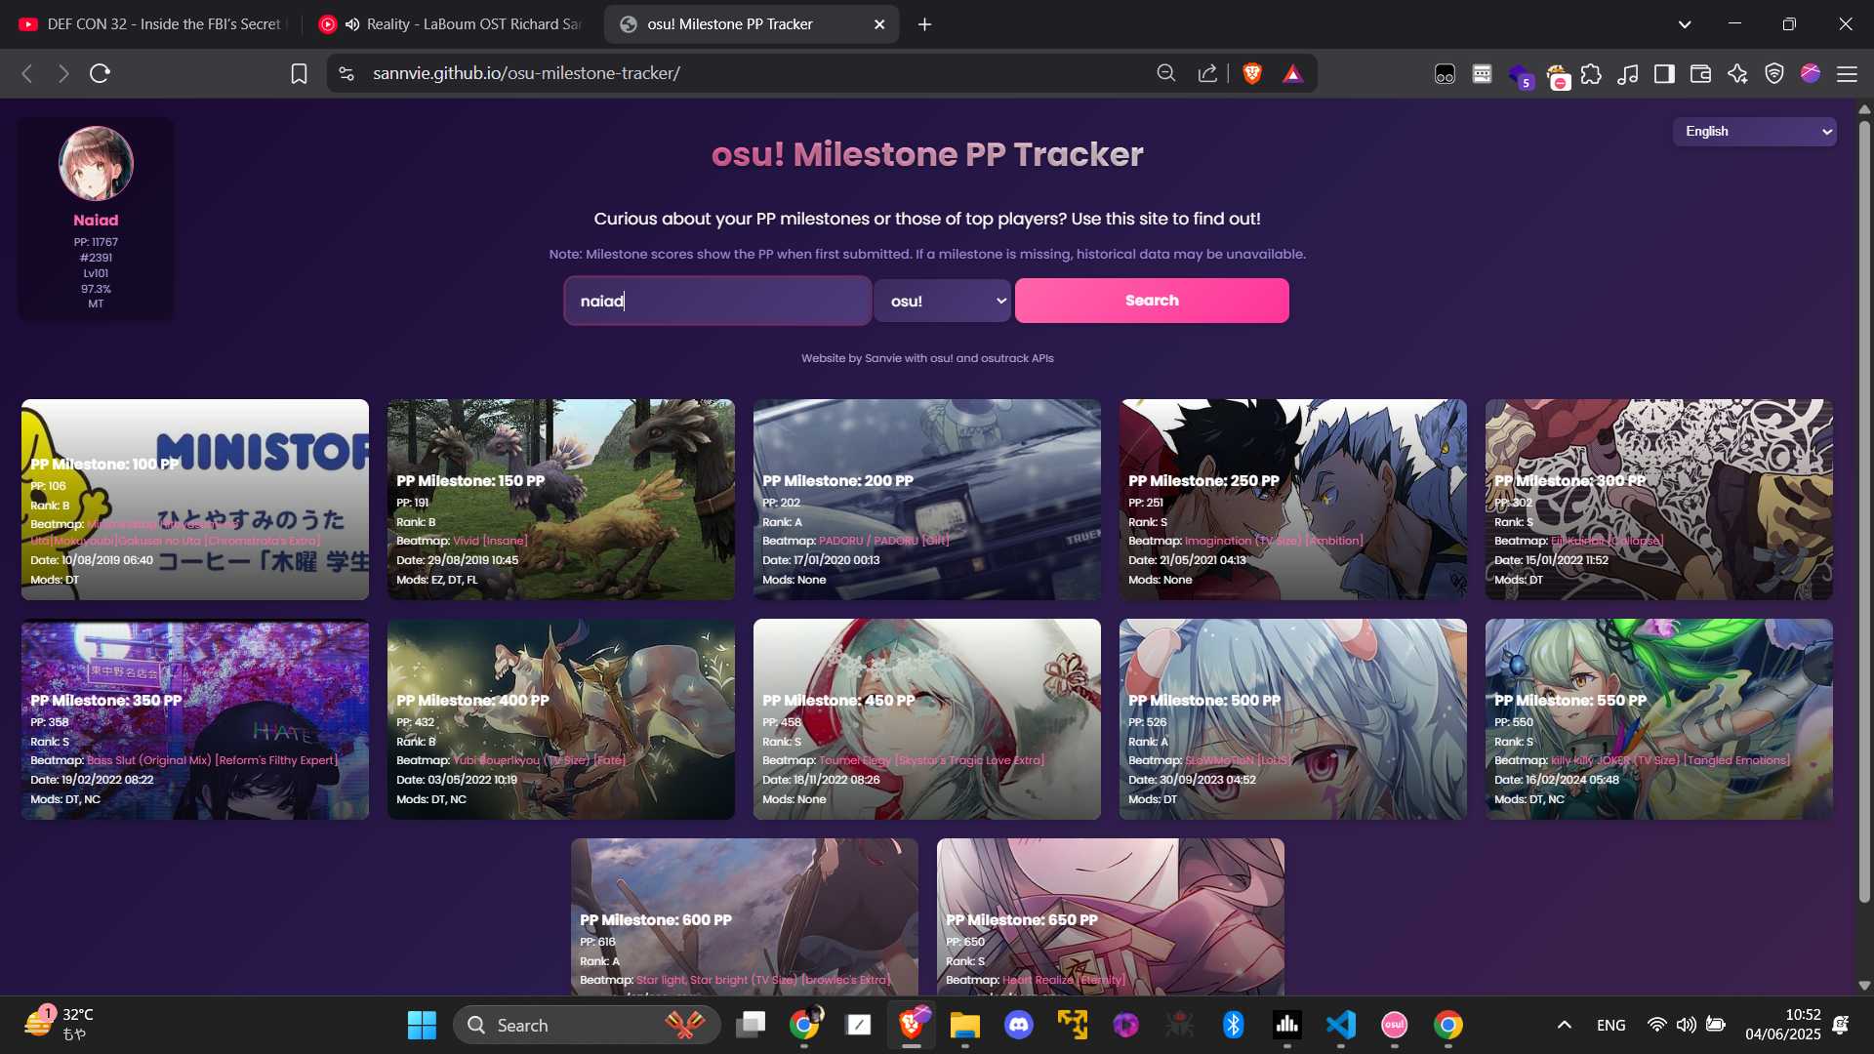This screenshot has width=1874, height=1054.
Task: Click the pink Search button
Action: click(x=1152, y=301)
